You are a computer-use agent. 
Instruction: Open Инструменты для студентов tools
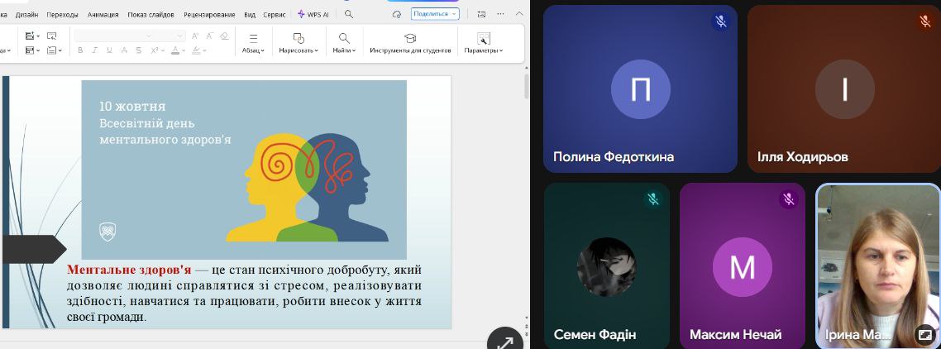(x=410, y=39)
